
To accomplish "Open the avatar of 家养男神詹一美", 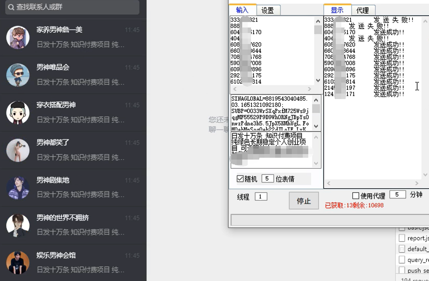I will pos(18,37).
